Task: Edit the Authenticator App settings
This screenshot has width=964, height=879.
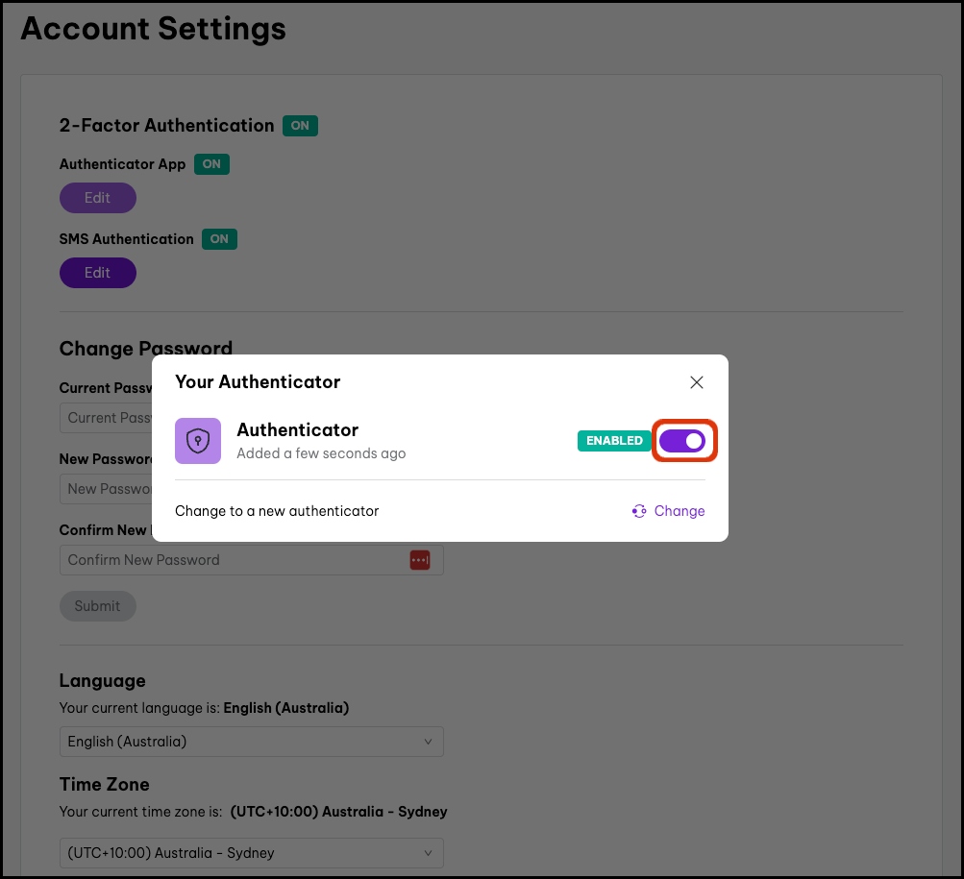Action: [97, 198]
